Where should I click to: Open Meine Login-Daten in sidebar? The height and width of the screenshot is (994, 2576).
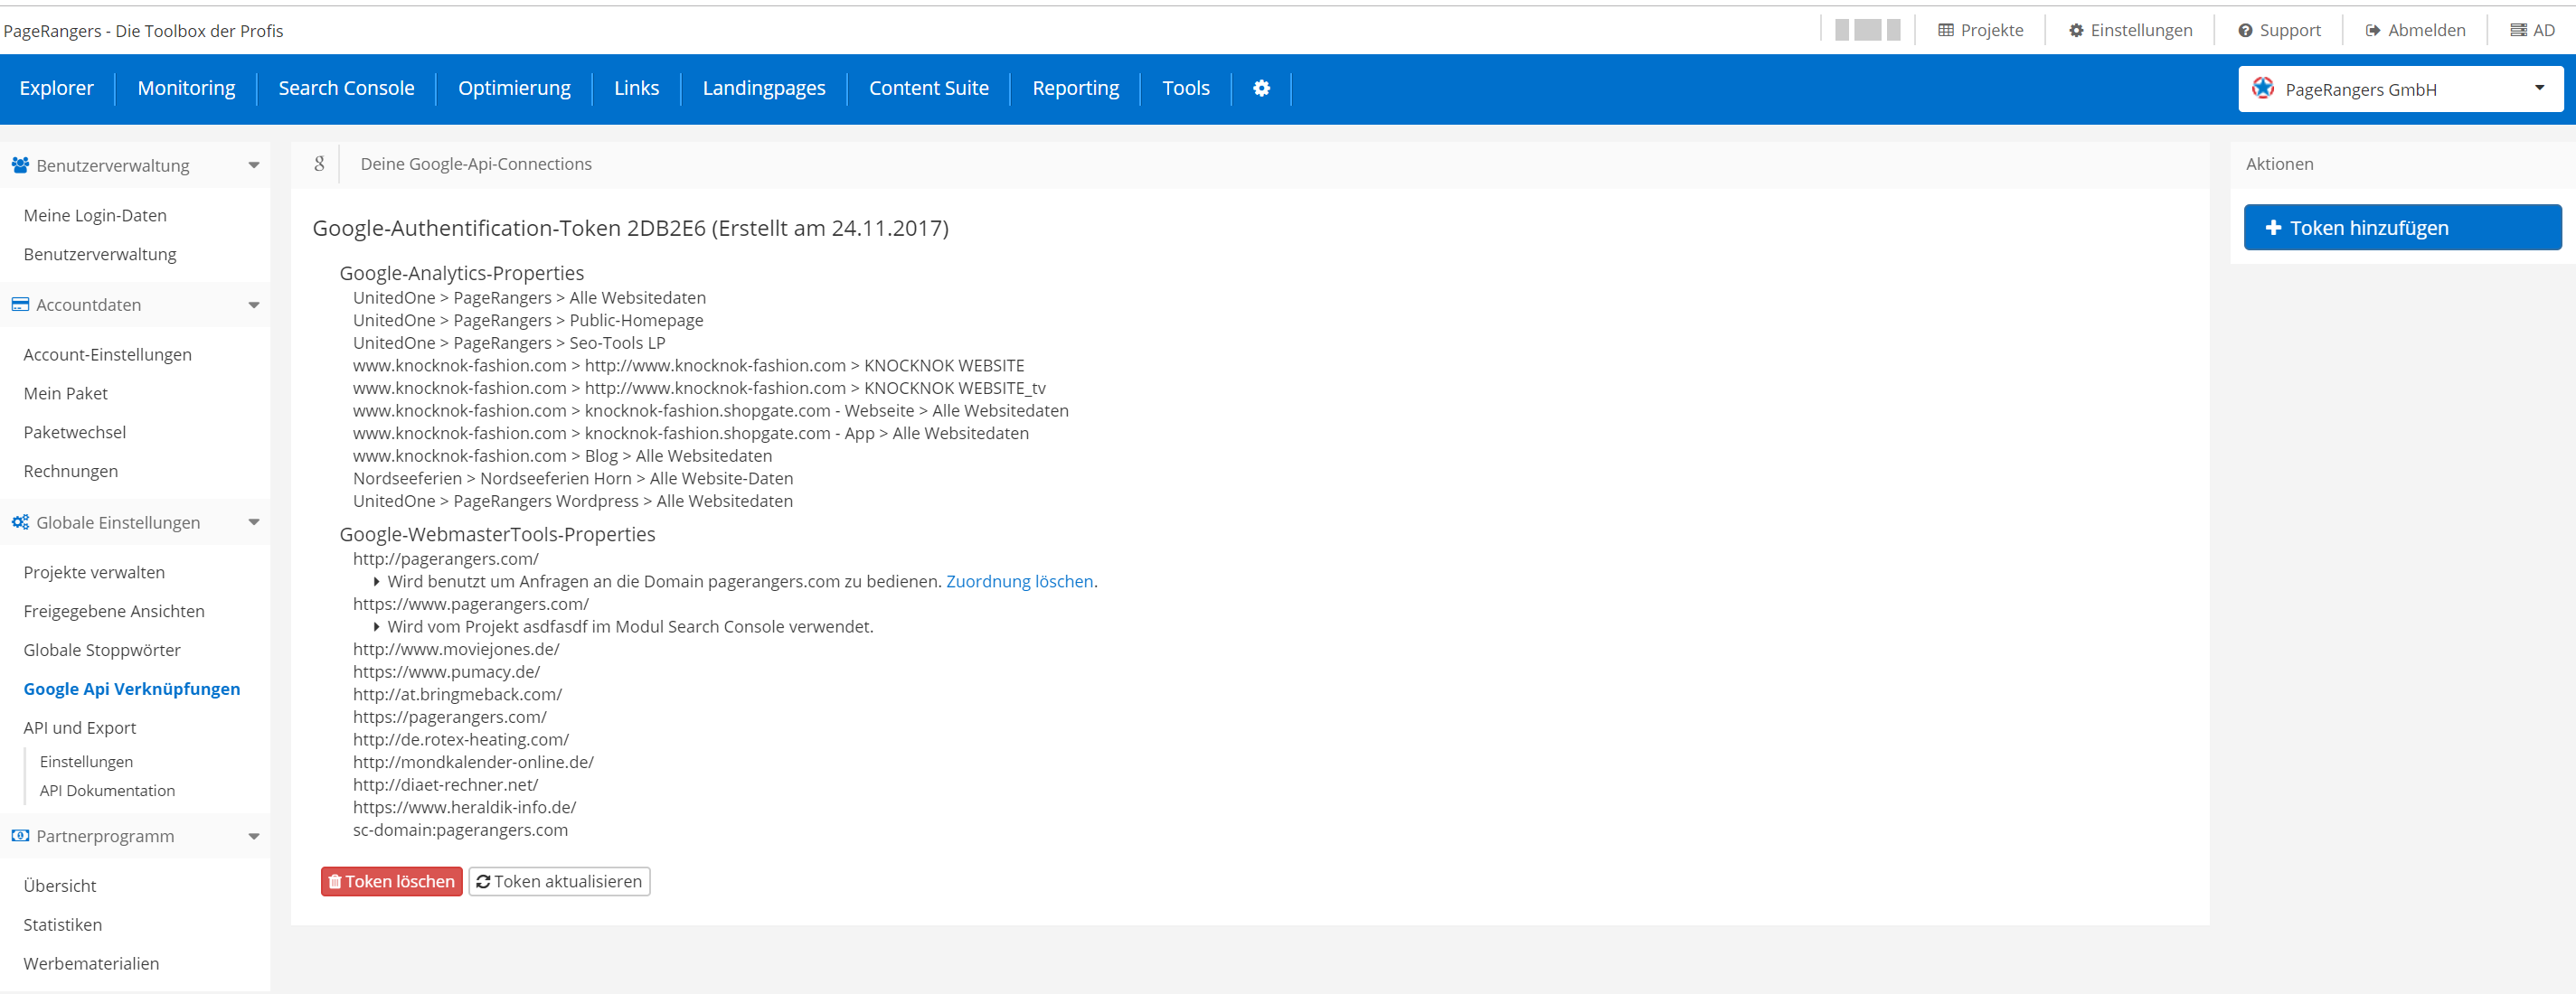click(x=95, y=216)
